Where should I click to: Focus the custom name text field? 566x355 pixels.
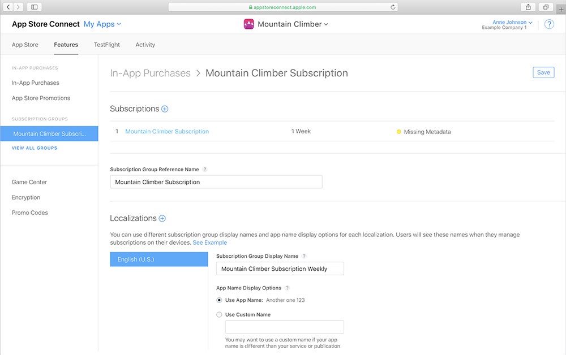point(285,327)
